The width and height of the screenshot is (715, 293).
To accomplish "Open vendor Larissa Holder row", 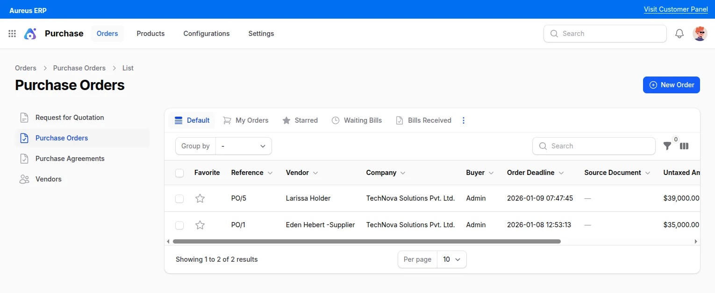I will (x=308, y=198).
